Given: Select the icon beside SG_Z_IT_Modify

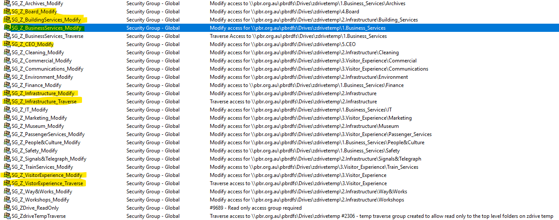Looking at the screenshot, I should [x=7, y=110].
